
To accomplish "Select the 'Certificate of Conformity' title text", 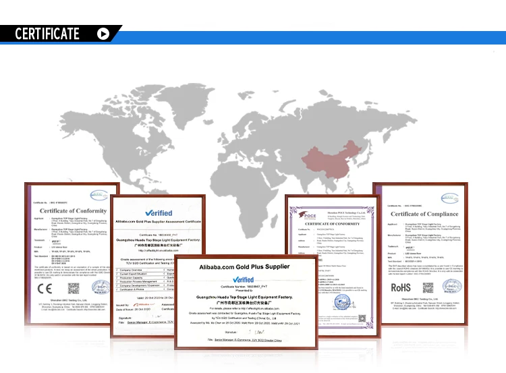I will pyautogui.click(x=74, y=210).
